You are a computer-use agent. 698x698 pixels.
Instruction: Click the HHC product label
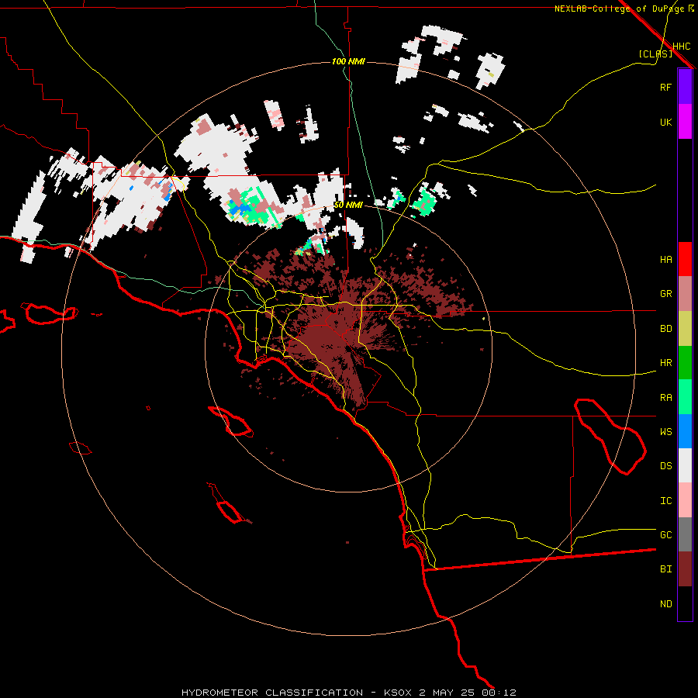[x=681, y=47]
